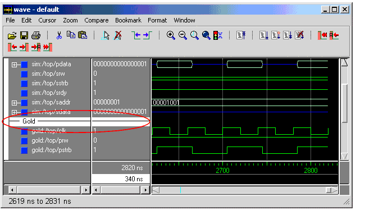This screenshot has width=365, height=215.
Task: Click the Print toolbar icon
Action: click(36, 35)
